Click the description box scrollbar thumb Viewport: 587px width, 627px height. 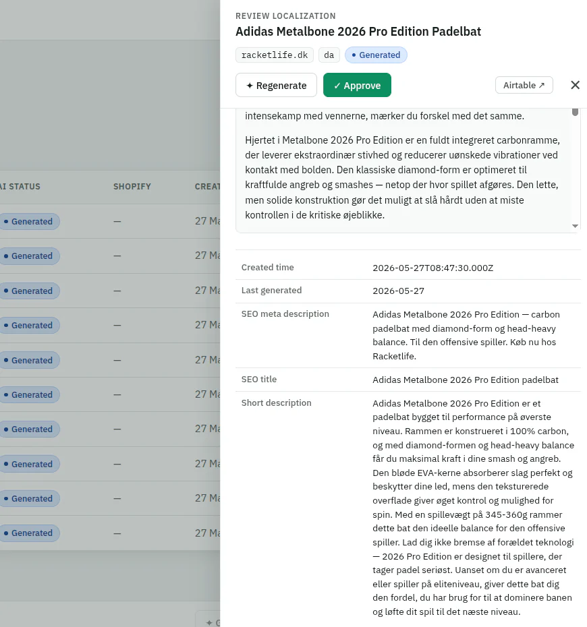pyautogui.click(x=575, y=112)
